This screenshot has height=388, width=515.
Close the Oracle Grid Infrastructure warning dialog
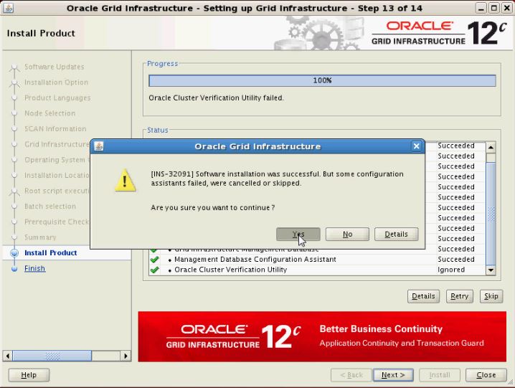tap(416, 146)
